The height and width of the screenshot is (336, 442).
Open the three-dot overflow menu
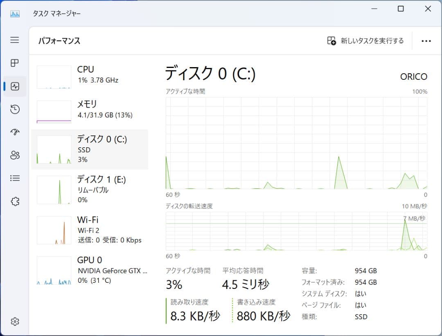[426, 41]
